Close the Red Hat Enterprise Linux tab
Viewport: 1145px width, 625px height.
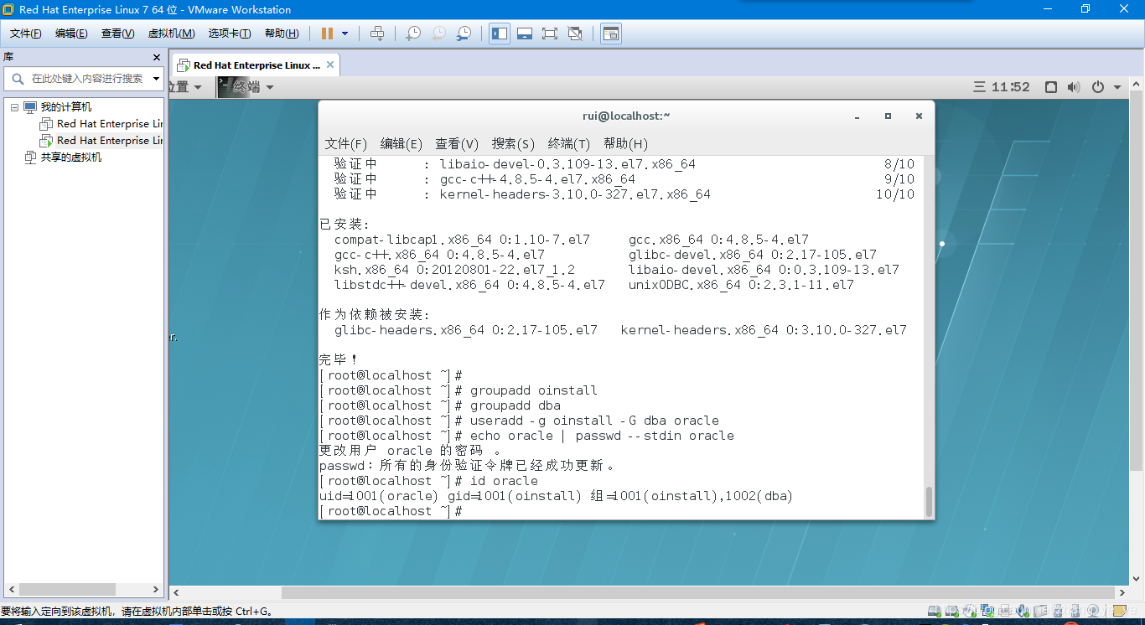pyautogui.click(x=330, y=65)
